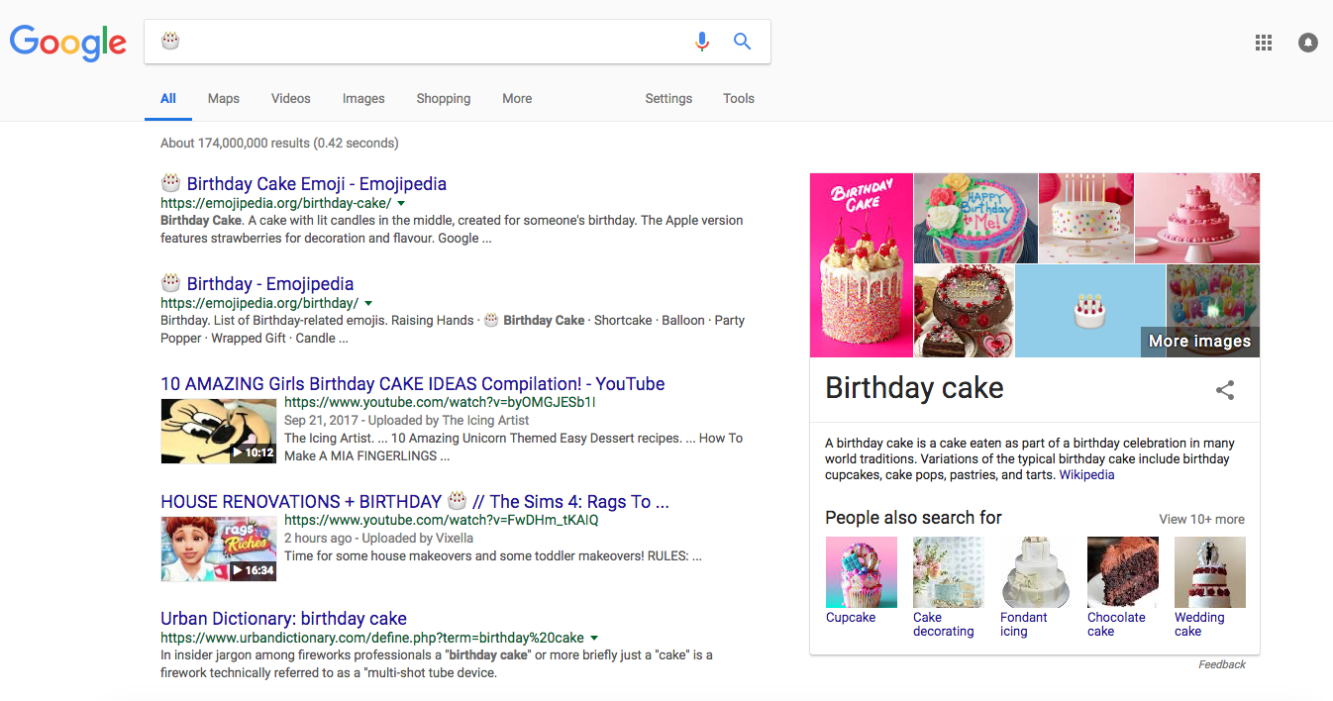The image size is (1333, 701).
Task: Open the More search categories menu
Action: point(517,99)
